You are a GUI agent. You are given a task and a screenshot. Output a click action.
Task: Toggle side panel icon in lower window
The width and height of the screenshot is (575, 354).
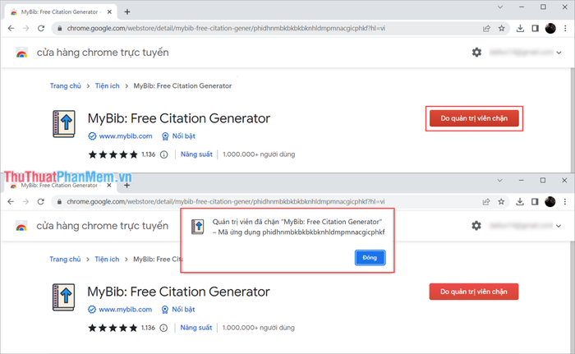click(x=535, y=201)
